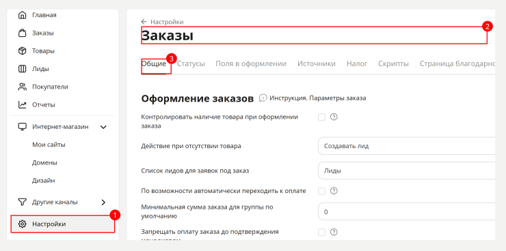506x251 pixels.
Task: Click the chart icon next to Отчеты
Action: tap(22, 104)
